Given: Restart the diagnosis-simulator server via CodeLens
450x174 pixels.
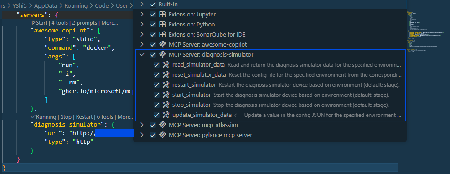Looking at the screenshot, I should 84,117.
